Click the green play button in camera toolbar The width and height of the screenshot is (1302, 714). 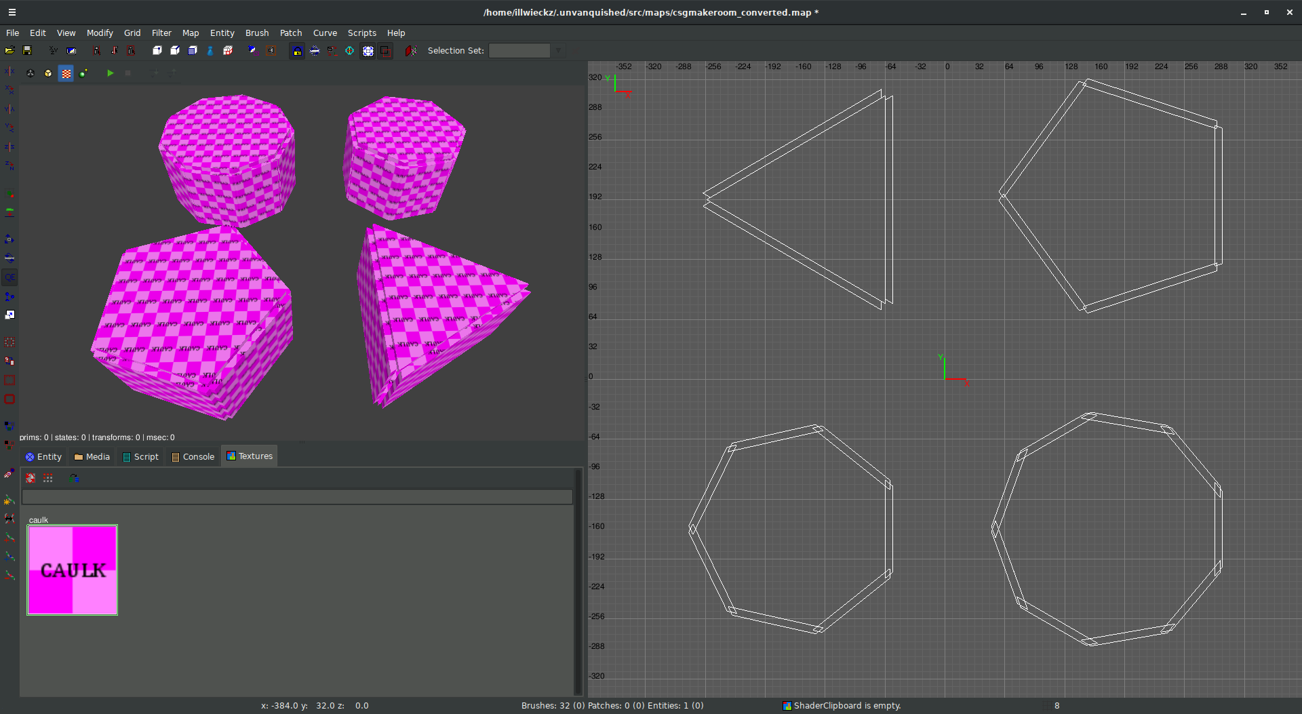(110, 73)
